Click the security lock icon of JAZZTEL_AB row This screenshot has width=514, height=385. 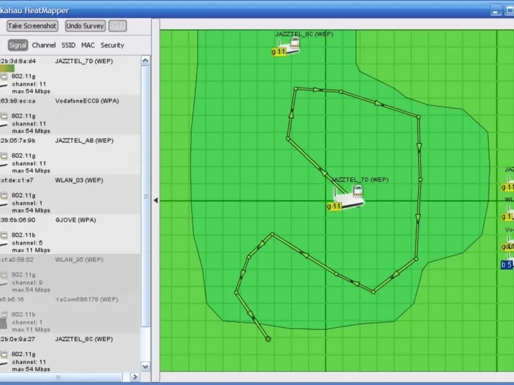point(4,155)
